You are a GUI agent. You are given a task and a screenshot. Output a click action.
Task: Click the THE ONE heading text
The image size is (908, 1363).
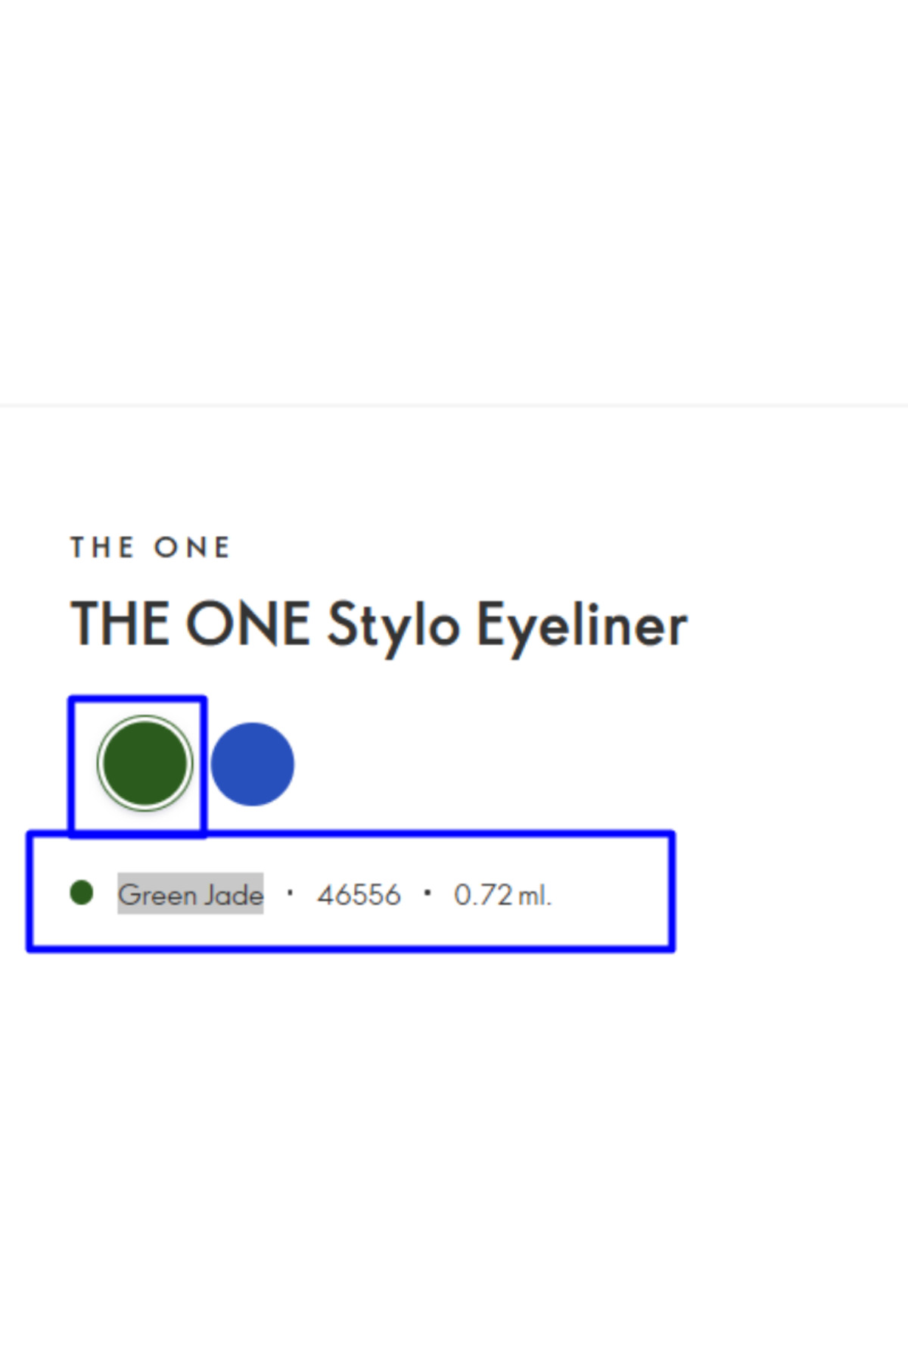coord(150,546)
